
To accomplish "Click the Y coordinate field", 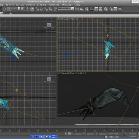I will click(90, 134).
